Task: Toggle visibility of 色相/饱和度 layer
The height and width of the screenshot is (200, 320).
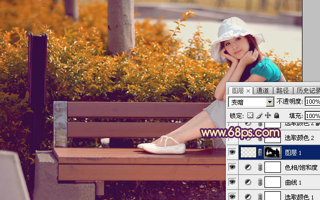Action: pos(232,167)
